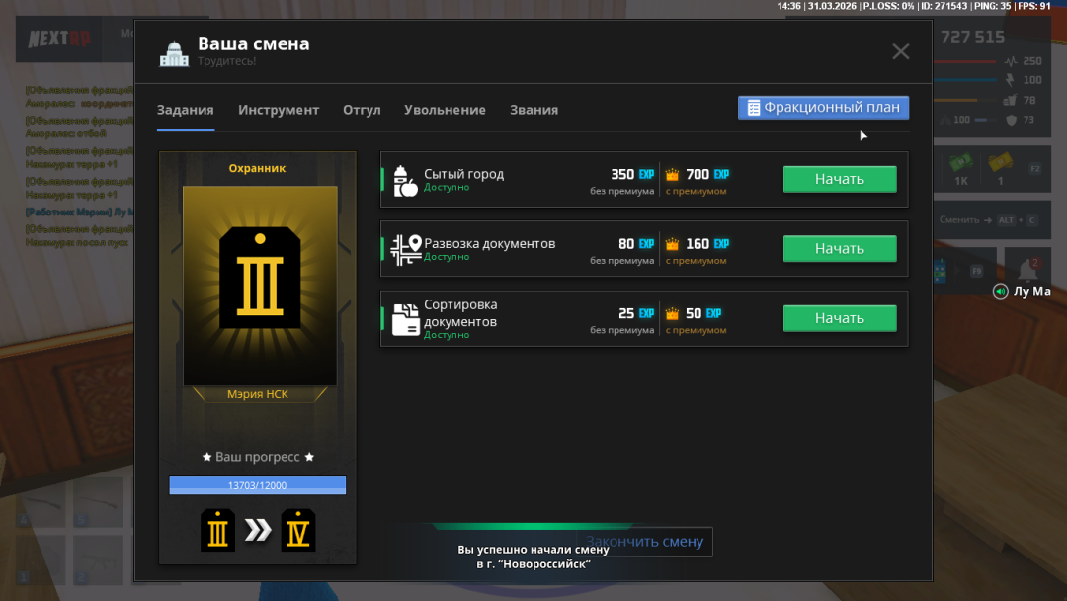
Task: Open the Фракционный план
Action: coord(823,108)
